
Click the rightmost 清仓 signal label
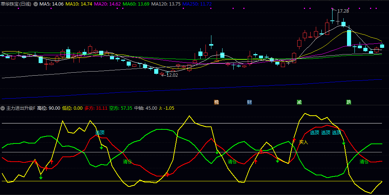pos(364,162)
